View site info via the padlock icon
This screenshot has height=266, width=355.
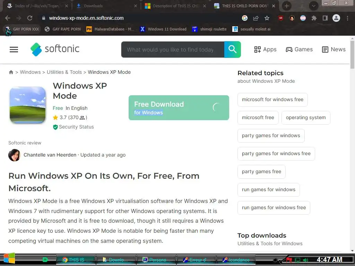pyautogui.click(x=43, y=18)
